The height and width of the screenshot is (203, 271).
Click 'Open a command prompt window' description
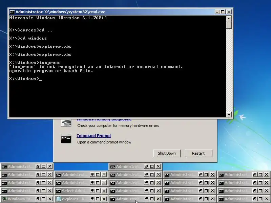pyautogui.click(x=104, y=142)
